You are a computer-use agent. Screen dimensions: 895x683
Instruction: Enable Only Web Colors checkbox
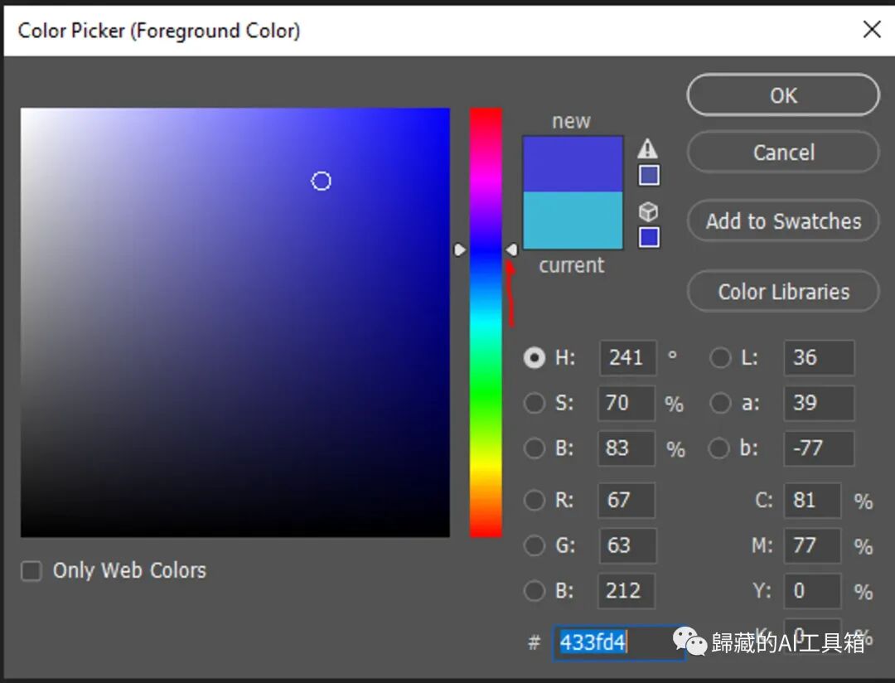pos(31,570)
